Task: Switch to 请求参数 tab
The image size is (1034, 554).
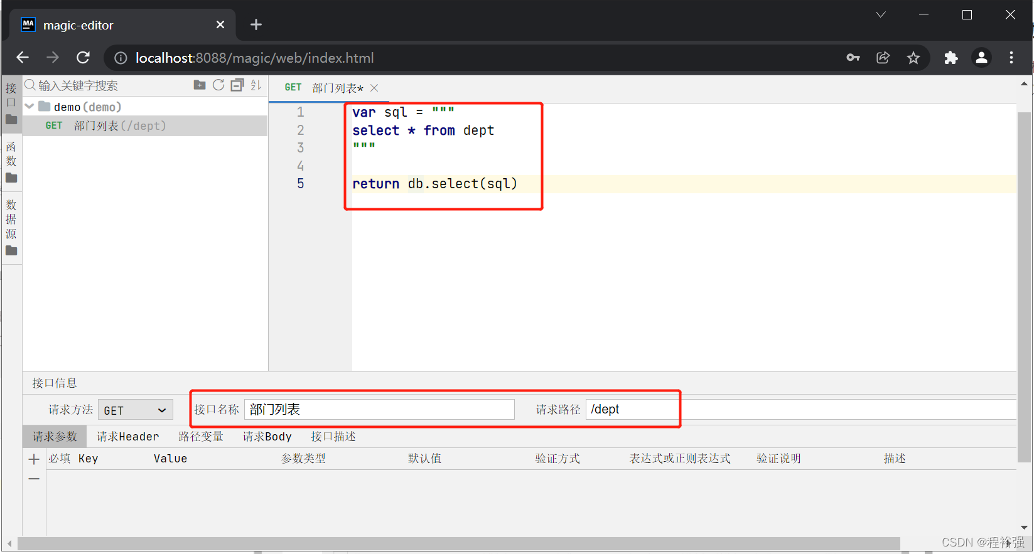Action: (55, 436)
